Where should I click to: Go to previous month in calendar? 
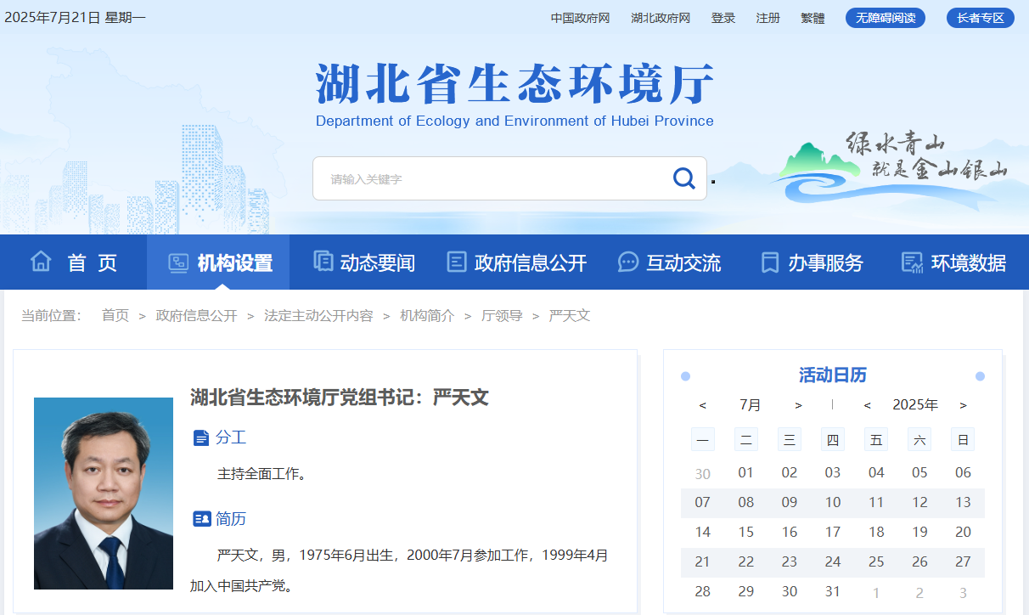tap(702, 405)
